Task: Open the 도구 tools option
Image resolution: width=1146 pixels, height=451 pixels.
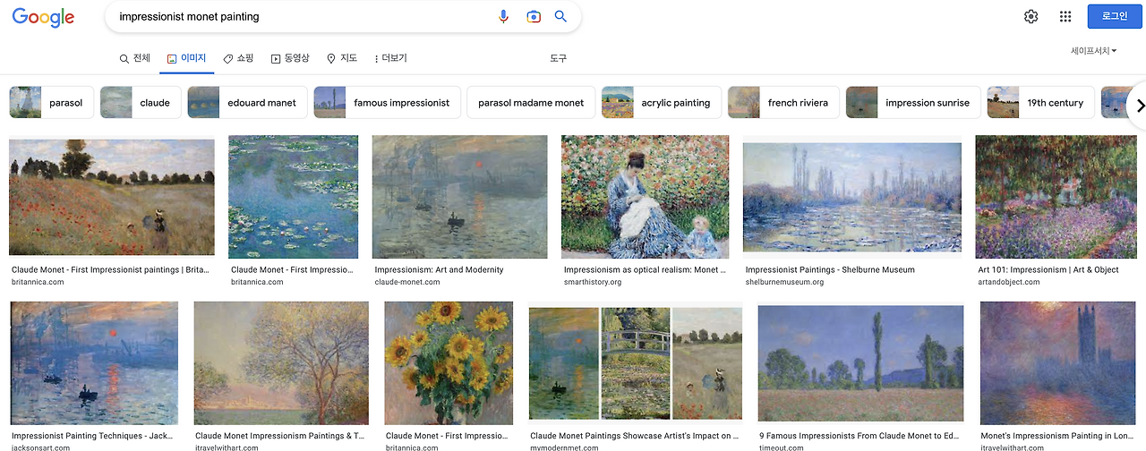Action: [559, 58]
